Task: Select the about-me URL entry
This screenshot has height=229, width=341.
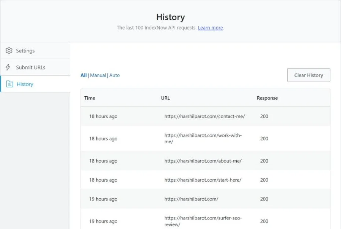Action: [x=203, y=161]
